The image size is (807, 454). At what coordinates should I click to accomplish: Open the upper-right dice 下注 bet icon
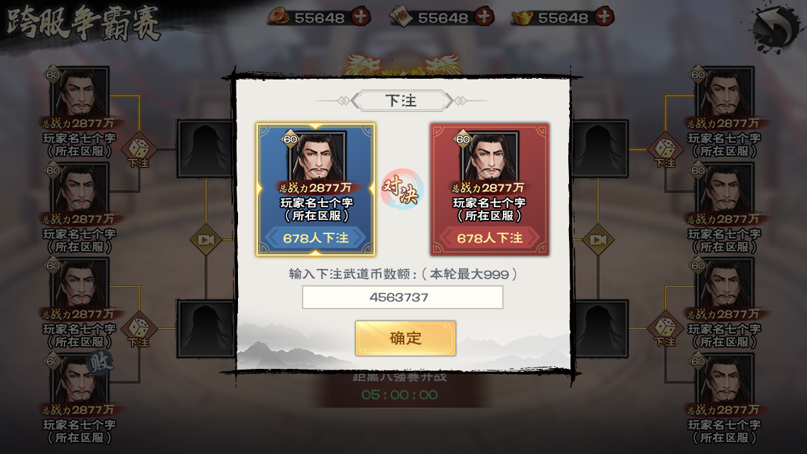(665, 150)
